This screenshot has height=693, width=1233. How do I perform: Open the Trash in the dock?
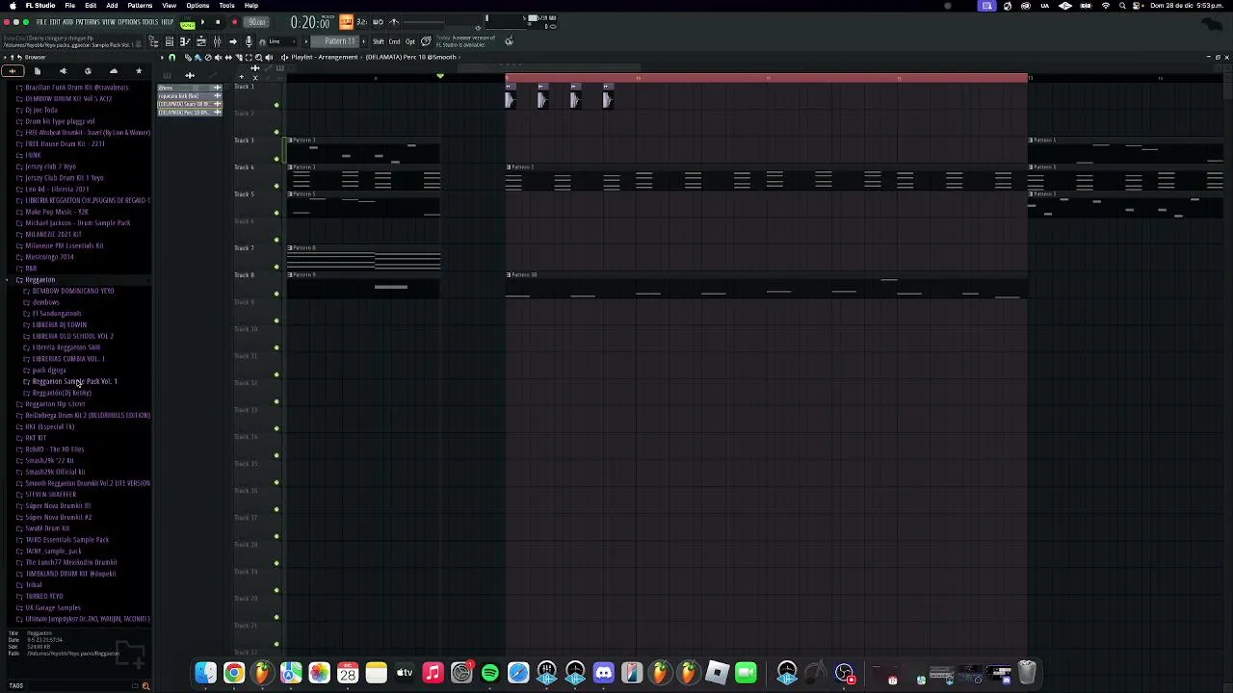tap(1027, 673)
